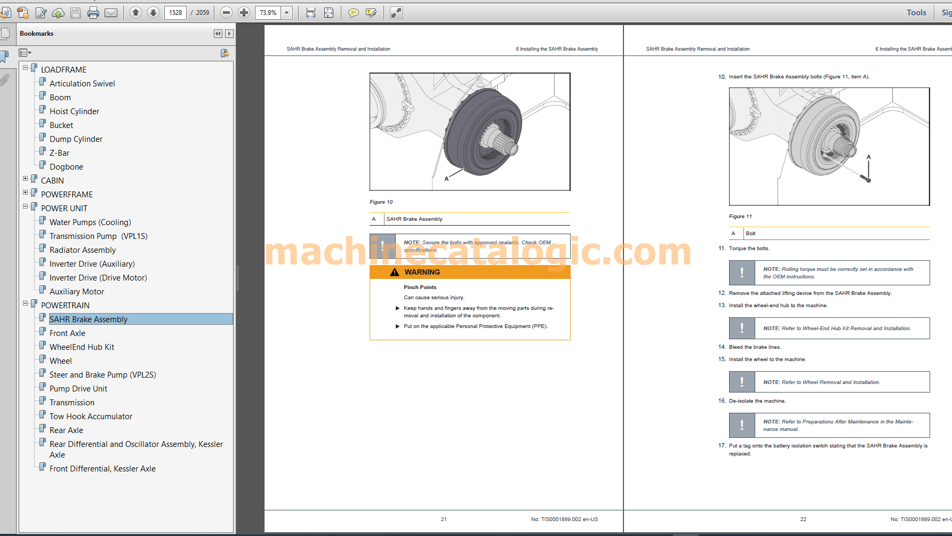
Task: Open the zoom level dropdown
Action: 287,13
